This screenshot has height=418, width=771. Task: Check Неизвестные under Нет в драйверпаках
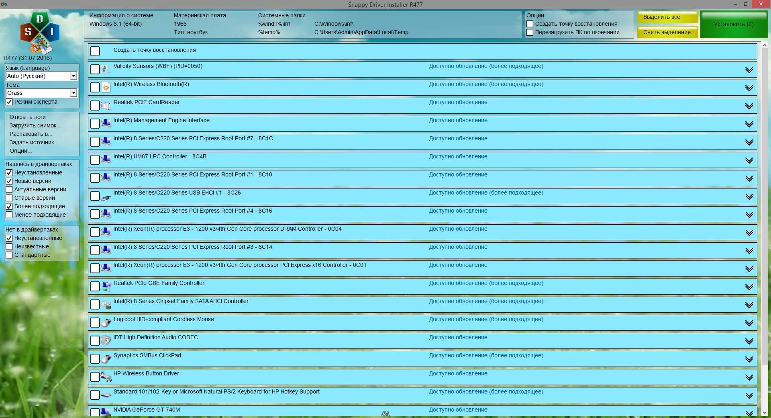click(9, 246)
